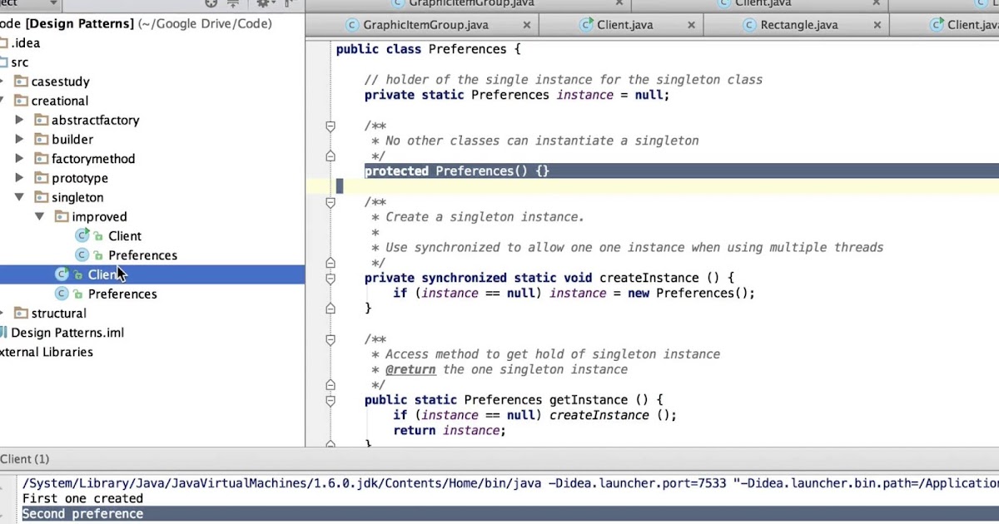The image size is (999, 524).
Task: Fold the 'Create a singleton instance' comment start
Action: click(x=331, y=202)
